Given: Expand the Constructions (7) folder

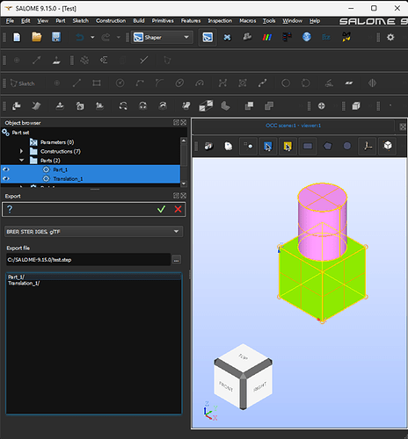Looking at the screenshot, I should (x=21, y=151).
